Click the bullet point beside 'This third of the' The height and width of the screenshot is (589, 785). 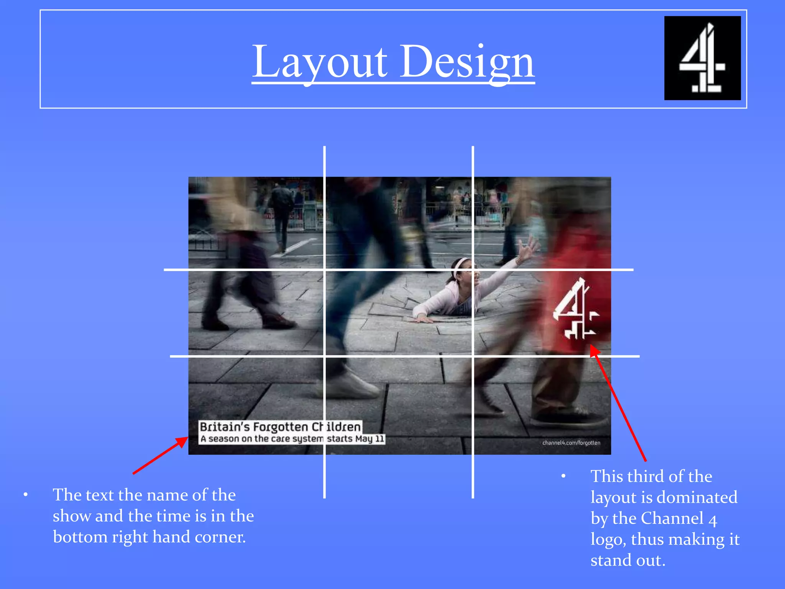(563, 476)
